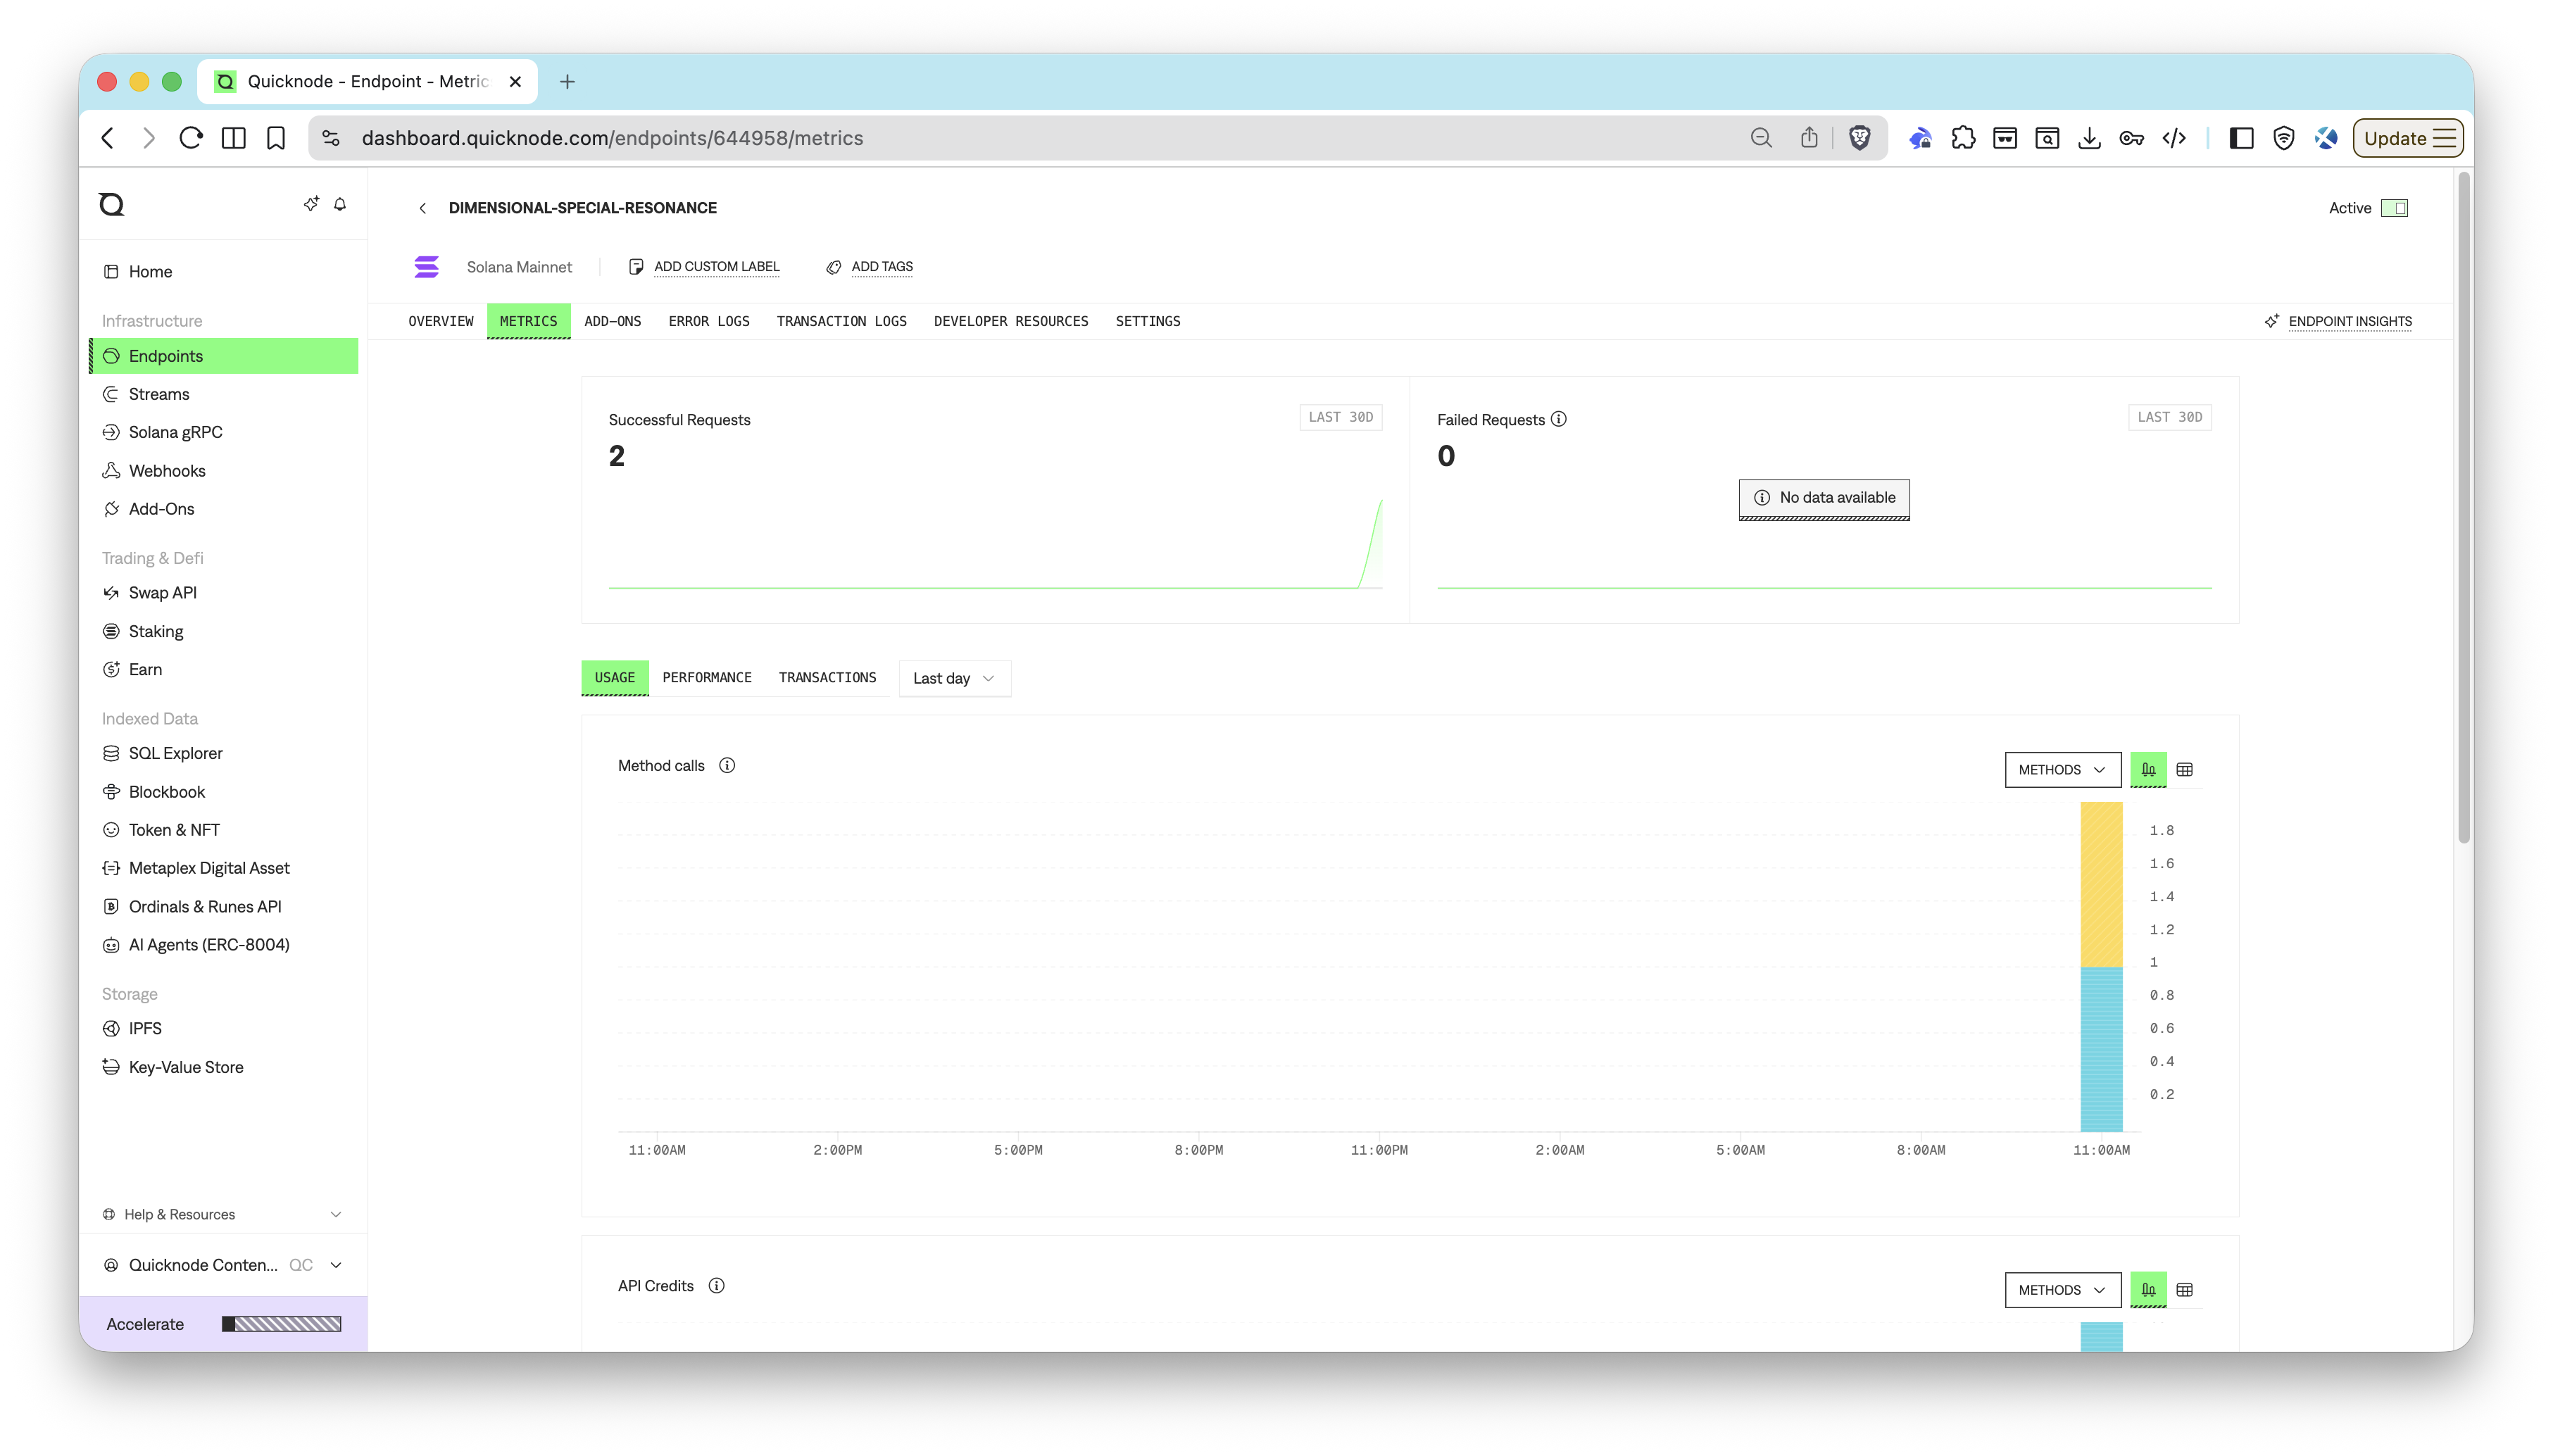Image resolution: width=2553 pixels, height=1456 pixels.
Task: Open Endpoint Insights
Action: [x=2338, y=321]
